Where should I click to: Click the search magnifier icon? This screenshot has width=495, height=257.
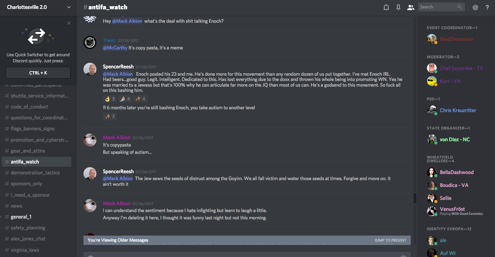click(x=460, y=7)
